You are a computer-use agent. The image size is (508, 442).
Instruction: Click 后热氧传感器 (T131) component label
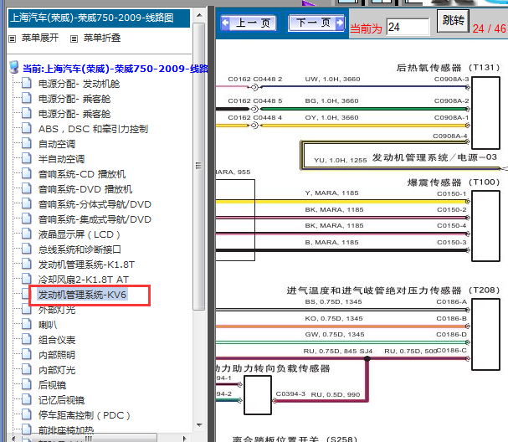click(449, 68)
